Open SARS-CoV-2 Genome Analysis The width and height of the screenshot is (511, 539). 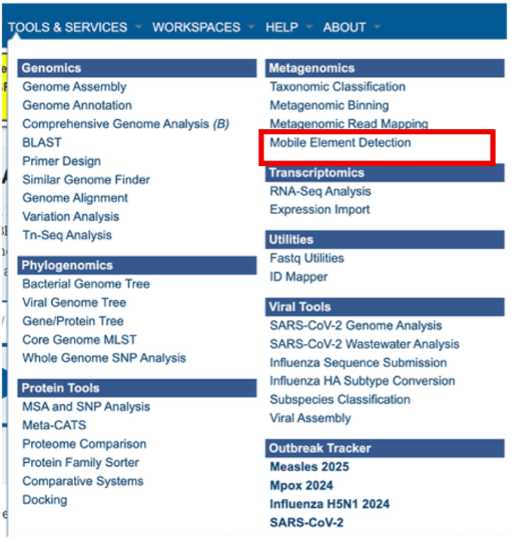pos(356,326)
